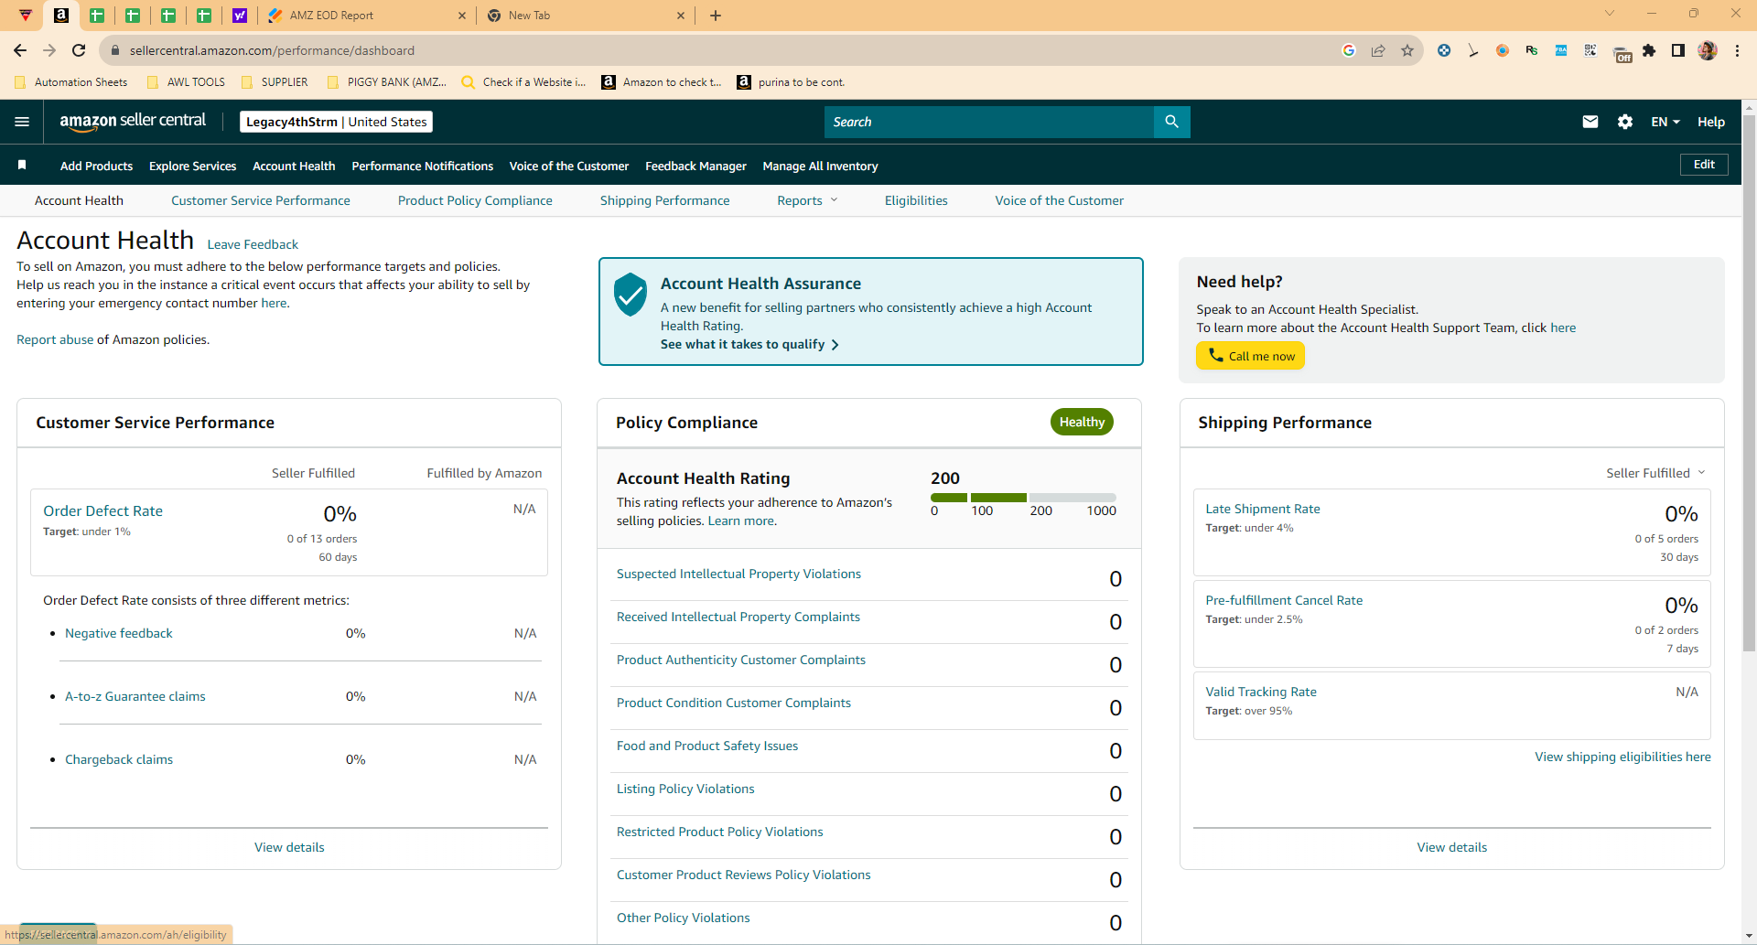The width and height of the screenshot is (1757, 945).
Task: Open the EN language dropdown
Action: (1665, 122)
